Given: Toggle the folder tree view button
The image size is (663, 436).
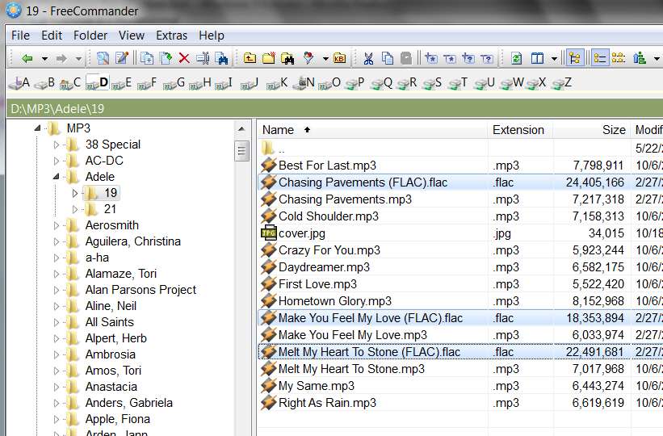Looking at the screenshot, I should (575, 58).
